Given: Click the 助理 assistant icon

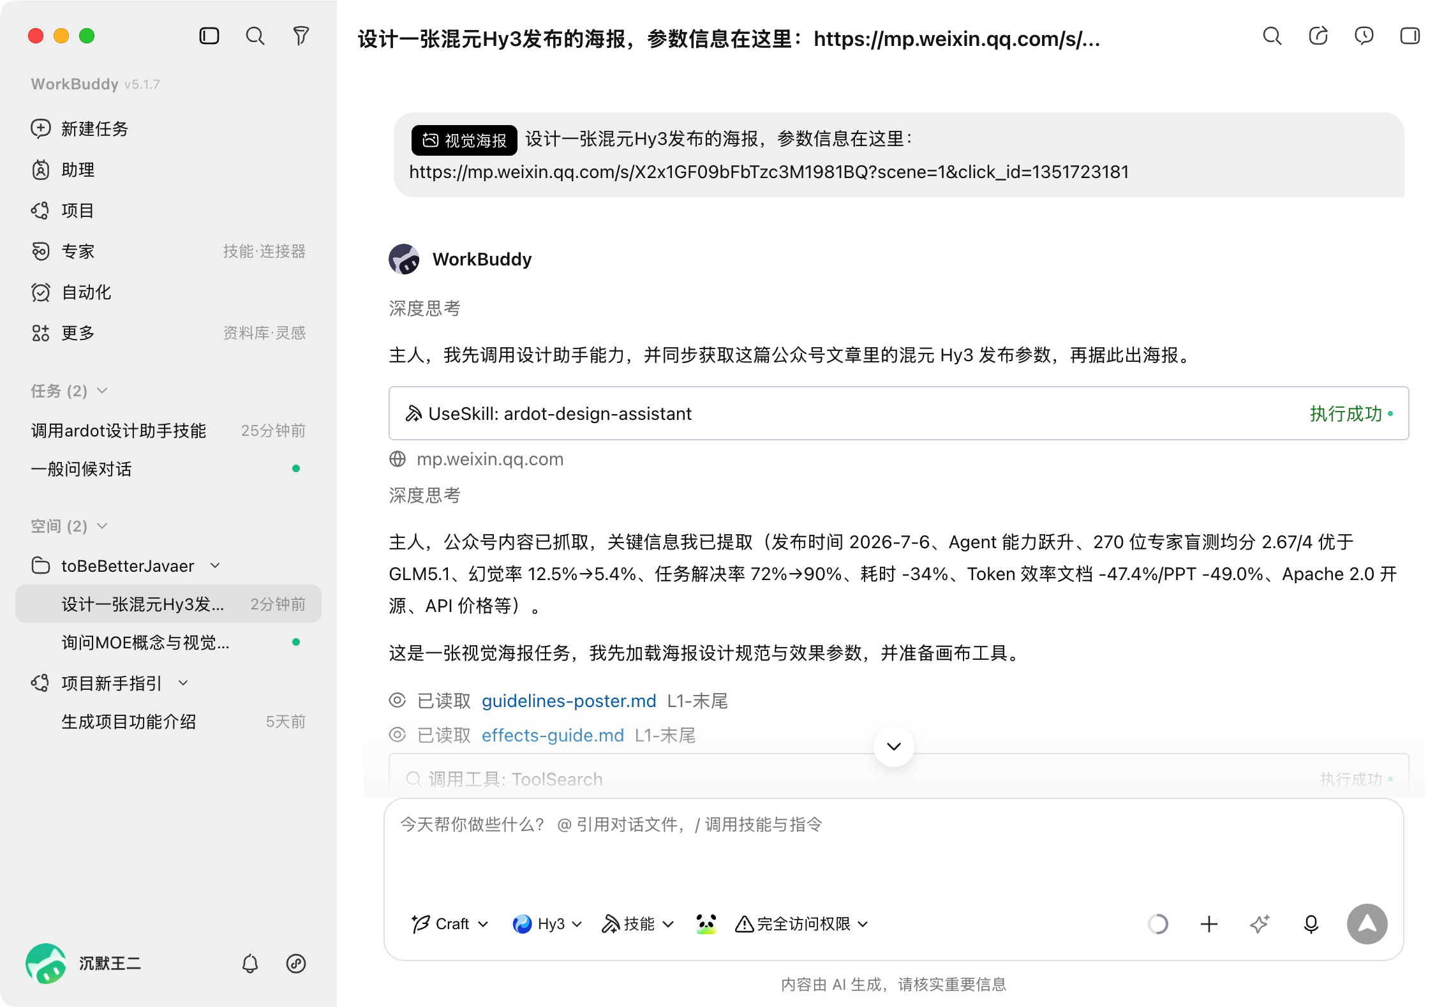Looking at the screenshot, I should pyautogui.click(x=41, y=170).
